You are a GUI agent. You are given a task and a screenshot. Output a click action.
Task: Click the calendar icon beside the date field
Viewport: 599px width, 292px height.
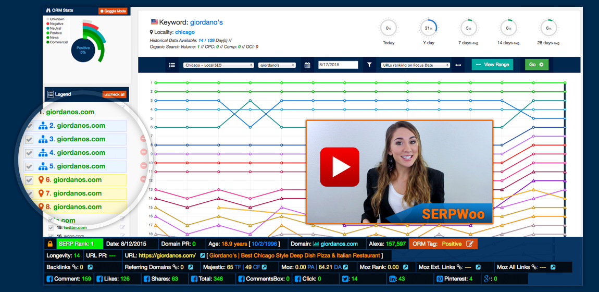pyautogui.click(x=307, y=65)
